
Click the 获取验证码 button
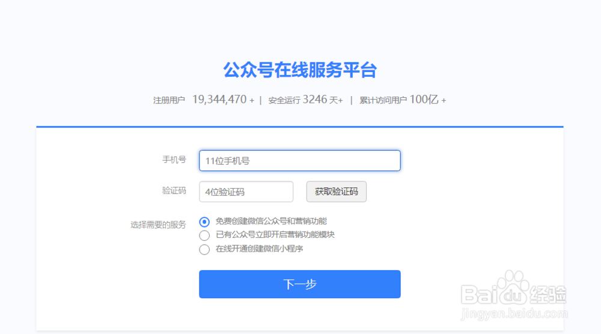(336, 192)
